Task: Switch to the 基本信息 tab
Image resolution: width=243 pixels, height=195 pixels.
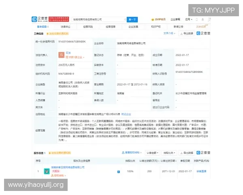Action: [43, 27]
